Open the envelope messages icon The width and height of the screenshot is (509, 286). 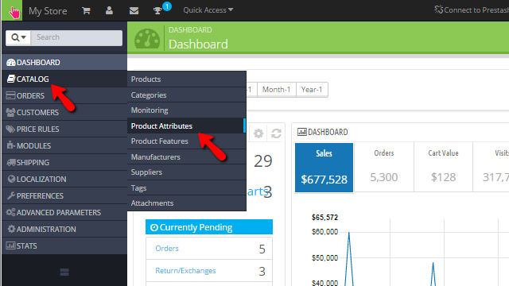click(134, 10)
